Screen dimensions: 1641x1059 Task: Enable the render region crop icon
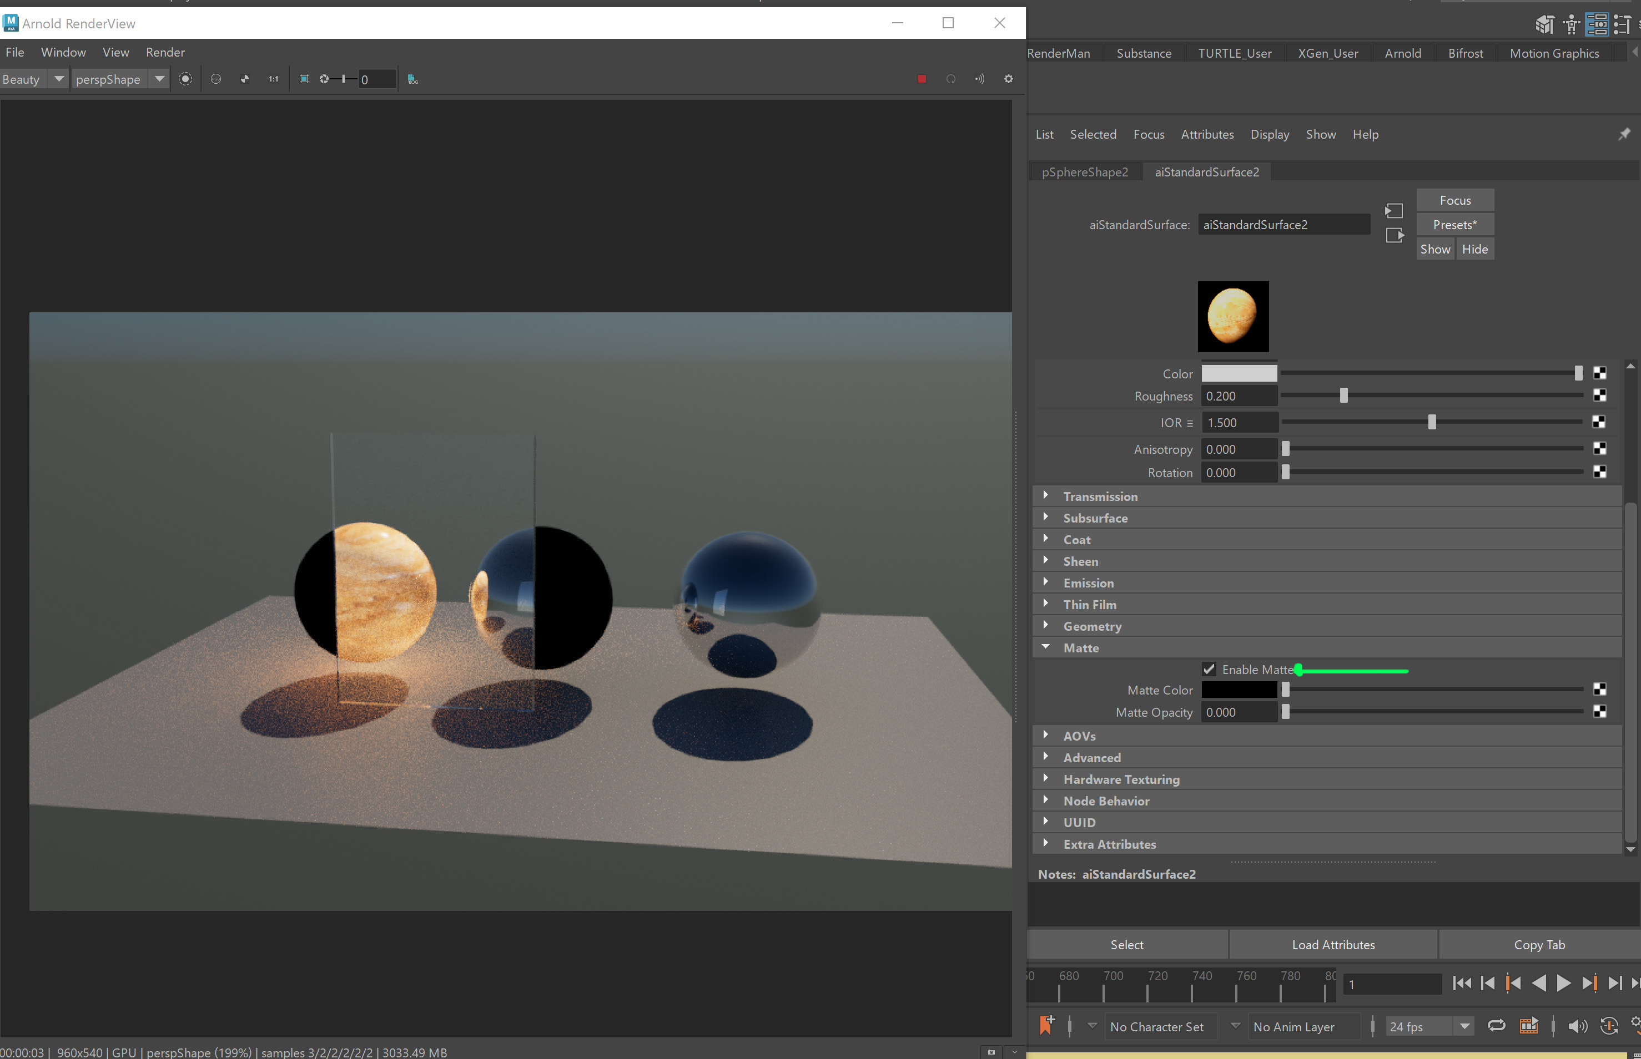click(304, 79)
